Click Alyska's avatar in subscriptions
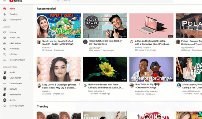This screenshot has width=202, height=119. point(5,72)
